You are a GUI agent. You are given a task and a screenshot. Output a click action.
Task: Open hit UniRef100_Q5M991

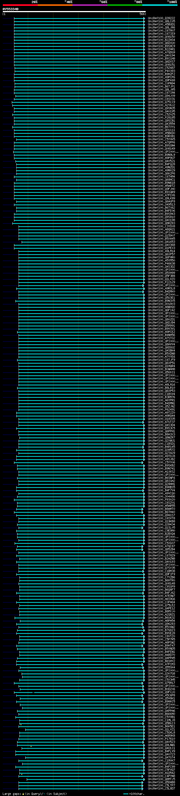pyautogui.click(x=161, y=326)
